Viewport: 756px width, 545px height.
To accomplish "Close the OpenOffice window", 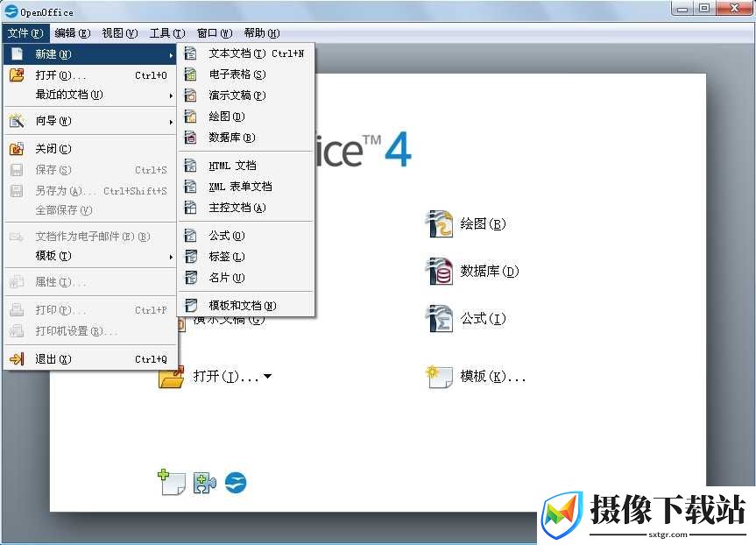I will (734, 9).
